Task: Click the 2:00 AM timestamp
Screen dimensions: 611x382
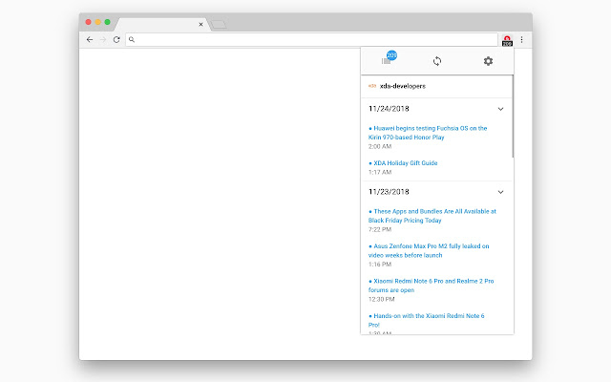Action: pyautogui.click(x=380, y=146)
